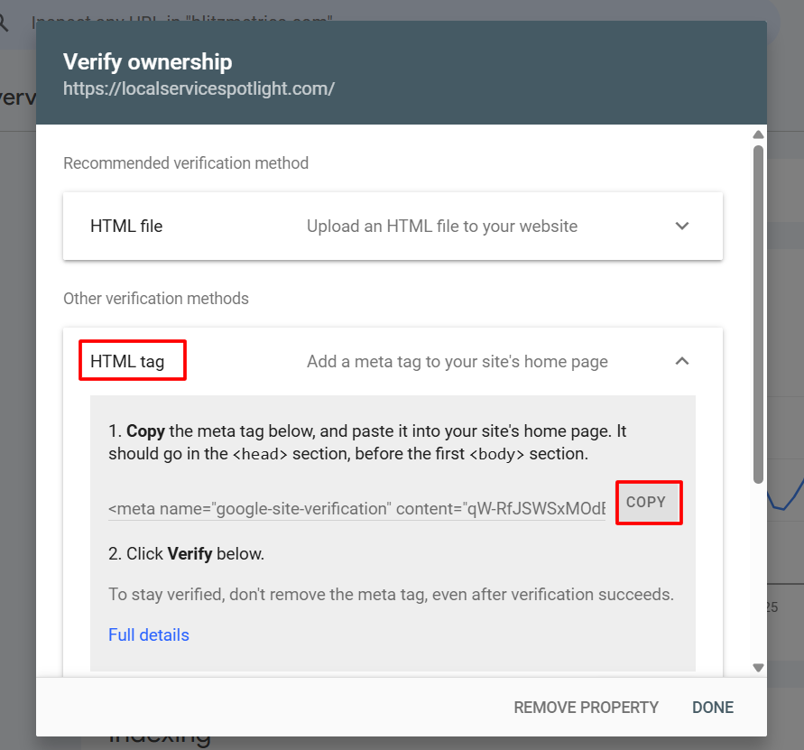Click DONE to close the dialog
This screenshot has width=804, height=750.
pos(712,708)
